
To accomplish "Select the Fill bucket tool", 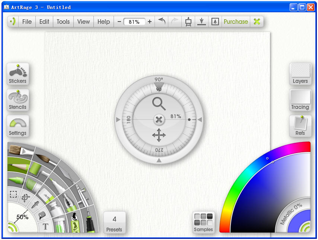I will (x=42, y=215).
